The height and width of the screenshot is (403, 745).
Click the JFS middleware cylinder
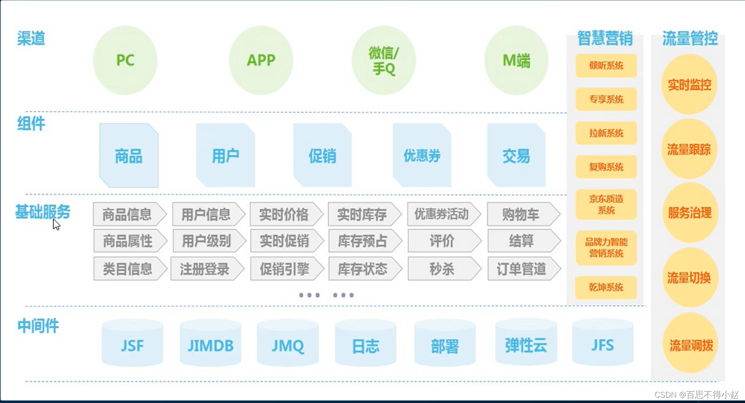[603, 343]
